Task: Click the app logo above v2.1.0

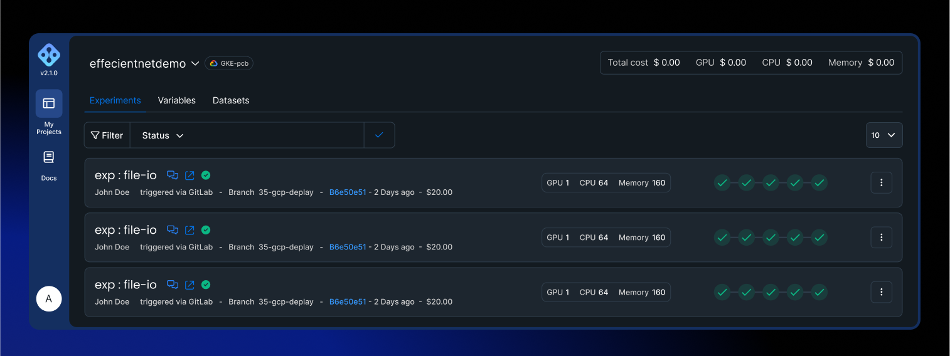Action: (49, 55)
